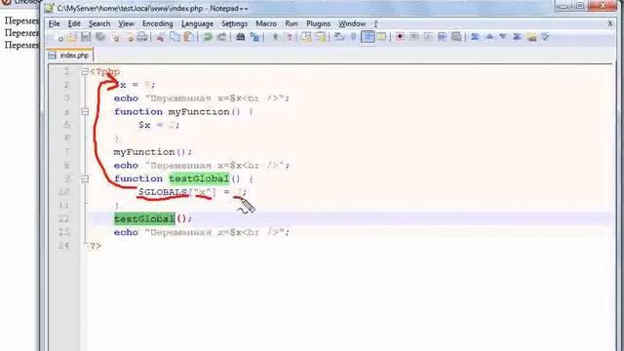Viewport: 624px width, 351px height.
Task: Zoom out using the toolbar icon
Action: tap(290, 37)
